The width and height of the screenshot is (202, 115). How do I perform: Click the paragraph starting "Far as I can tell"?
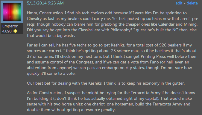coord(112,59)
